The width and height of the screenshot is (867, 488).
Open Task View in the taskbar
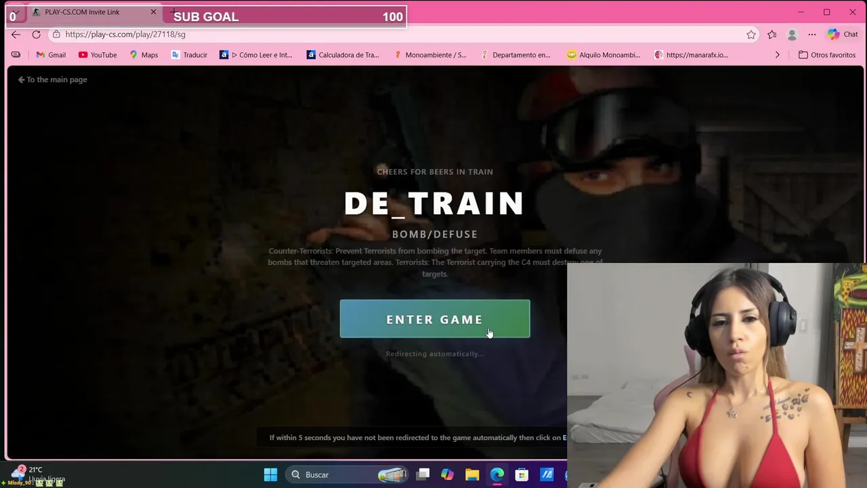coord(423,474)
